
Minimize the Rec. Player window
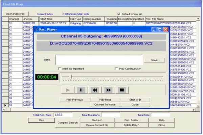coord(154,30)
